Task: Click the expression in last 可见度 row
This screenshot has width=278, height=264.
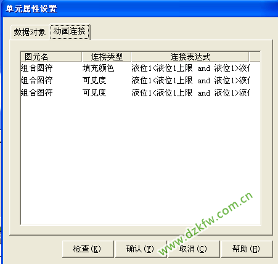Action: [190, 93]
